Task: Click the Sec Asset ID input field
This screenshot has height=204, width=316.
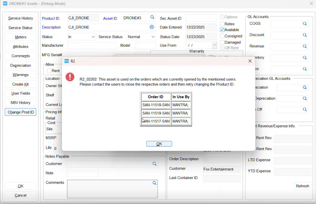Action: coord(201,18)
